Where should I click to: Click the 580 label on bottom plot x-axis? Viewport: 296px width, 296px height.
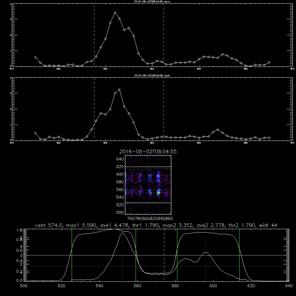click(175, 286)
